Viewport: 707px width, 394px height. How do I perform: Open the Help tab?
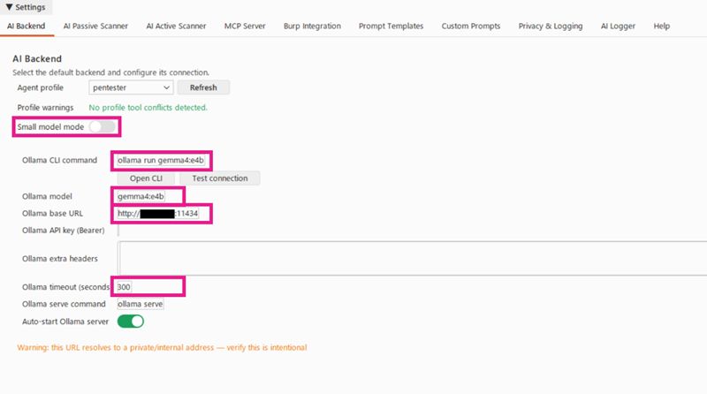(x=661, y=27)
